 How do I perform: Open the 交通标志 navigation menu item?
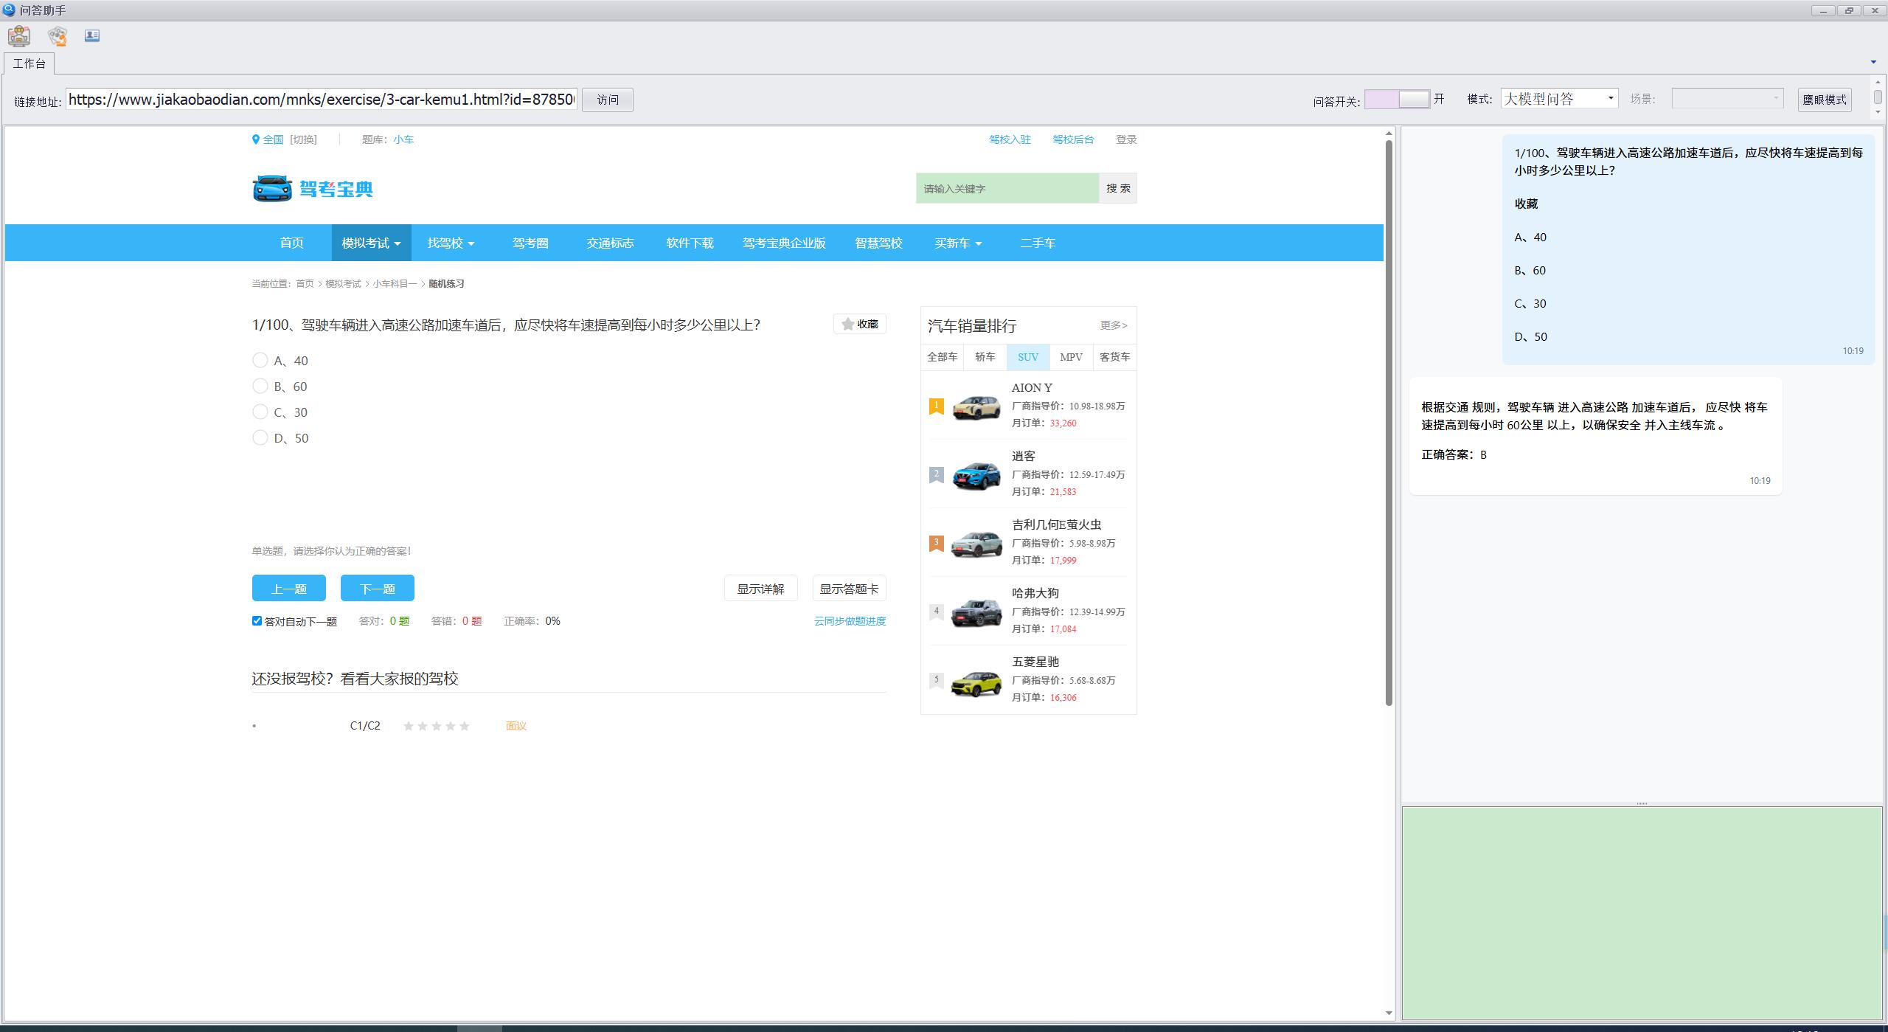coord(610,243)
